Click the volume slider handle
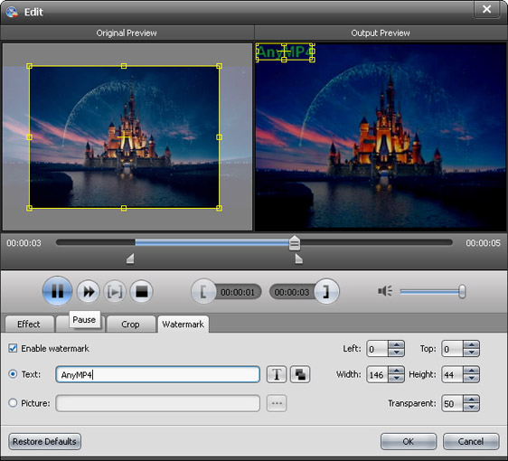Image resolution: width=508 pixels, height=461 pixels. tap(462, 291)
